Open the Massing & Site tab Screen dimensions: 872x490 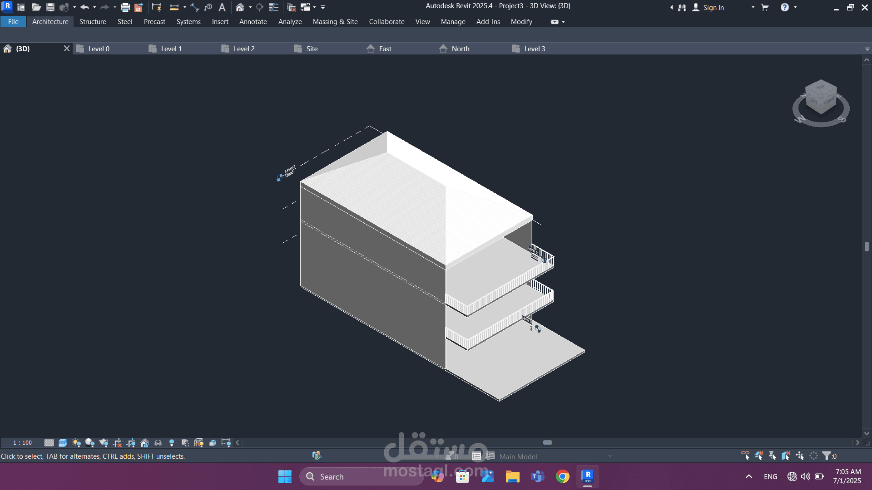[335, 21]
